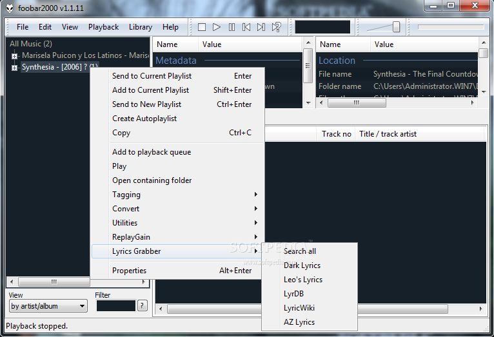
Task: Click the Metadata panel scroll-down arrow
Action: (x=308, y=103)
